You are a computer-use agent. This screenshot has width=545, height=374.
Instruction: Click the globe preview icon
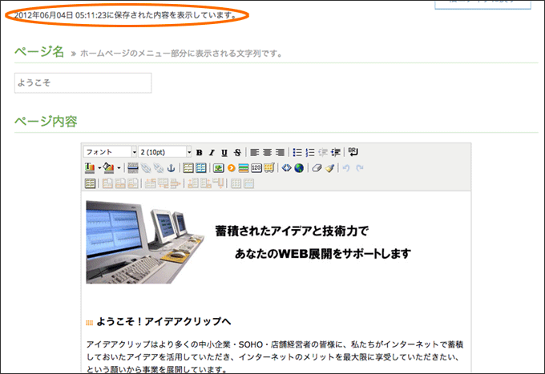299,168
